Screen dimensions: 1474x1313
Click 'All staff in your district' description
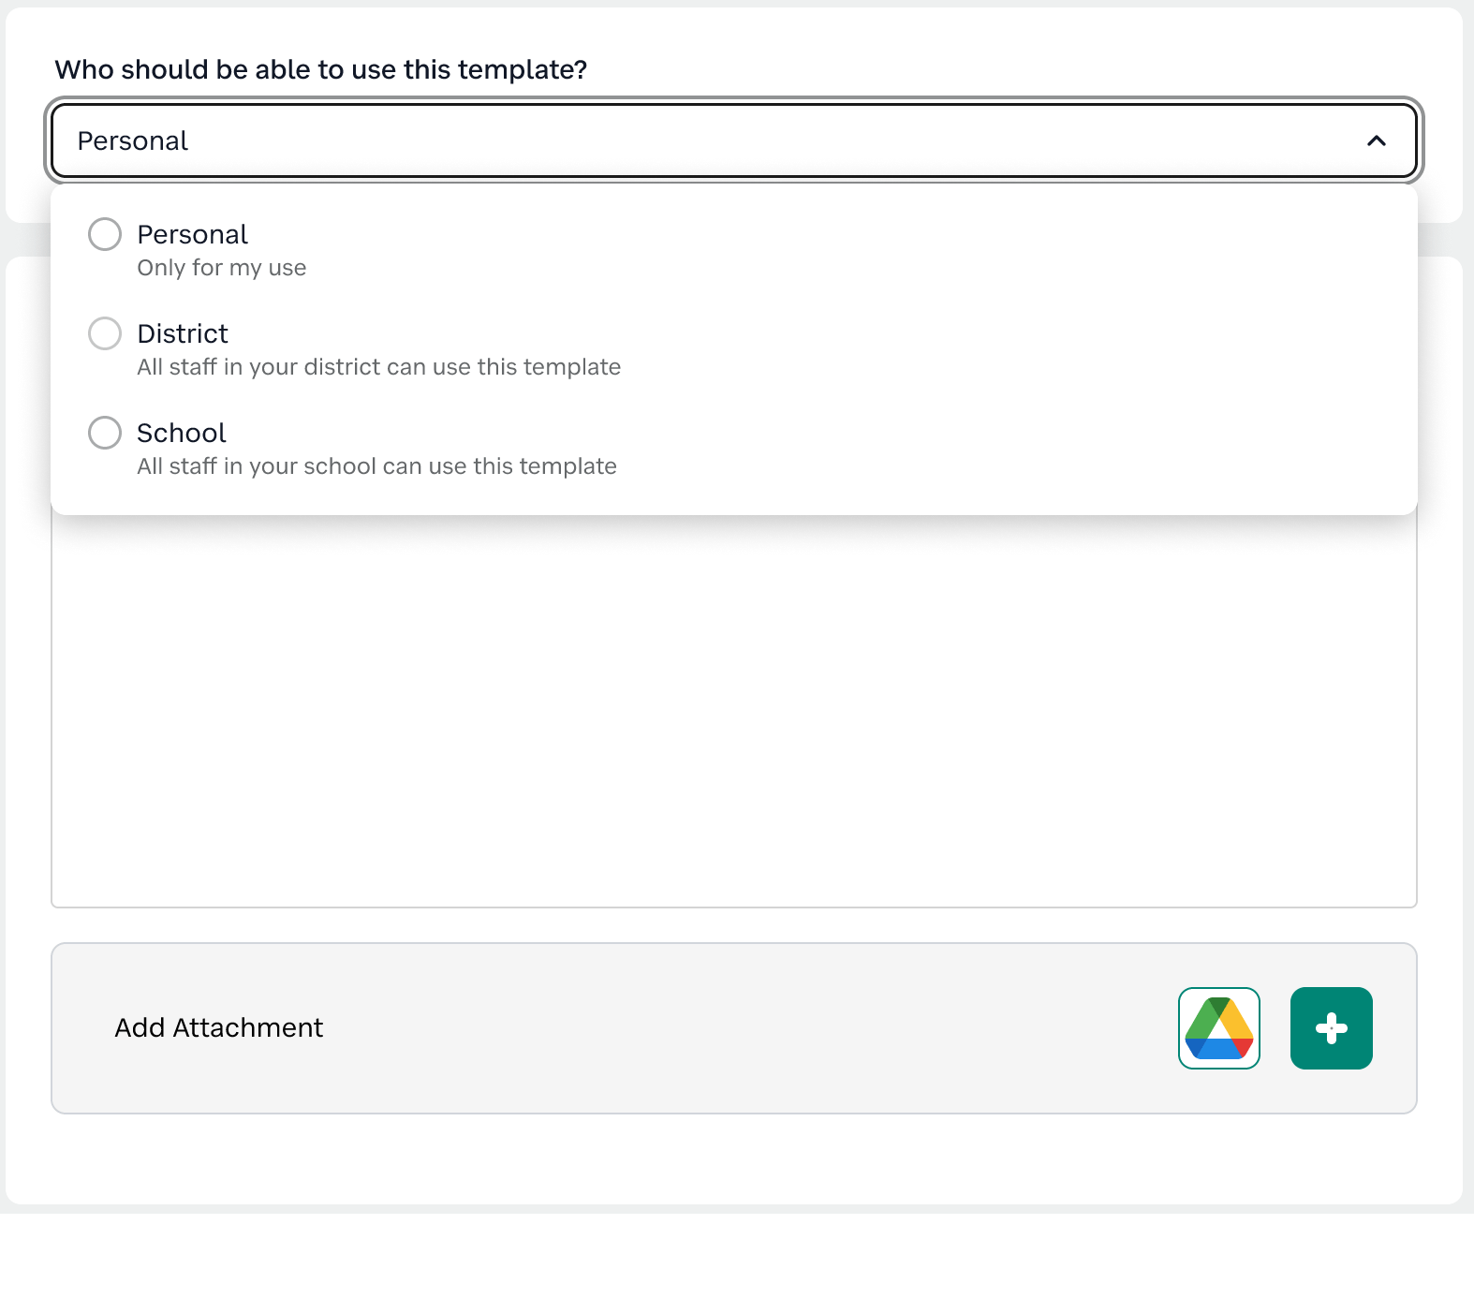(378, 367)
